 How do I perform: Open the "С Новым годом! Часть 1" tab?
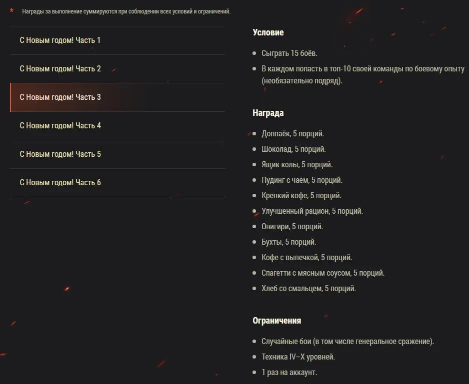click(60, 40)
